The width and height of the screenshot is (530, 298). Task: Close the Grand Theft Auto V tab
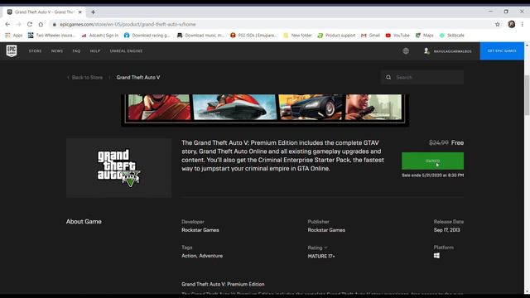coord(80,12)
